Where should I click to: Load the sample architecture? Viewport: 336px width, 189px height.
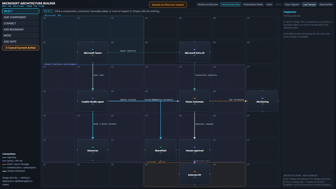coord(309,5)
